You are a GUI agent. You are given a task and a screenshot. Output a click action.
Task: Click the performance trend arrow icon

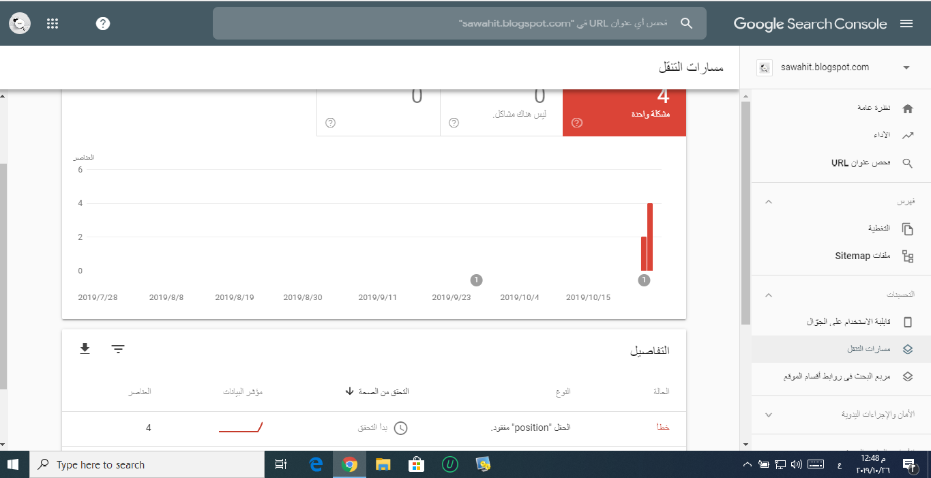point(907,136)
